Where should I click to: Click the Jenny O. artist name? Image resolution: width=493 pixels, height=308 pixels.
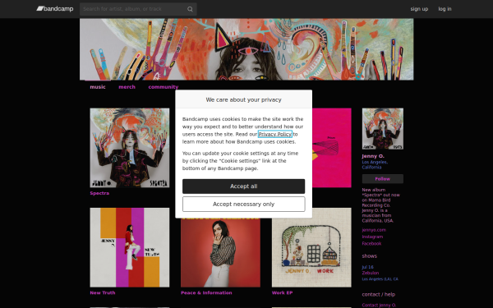[373, 156]
